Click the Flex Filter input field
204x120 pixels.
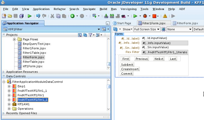click(165, 52)
